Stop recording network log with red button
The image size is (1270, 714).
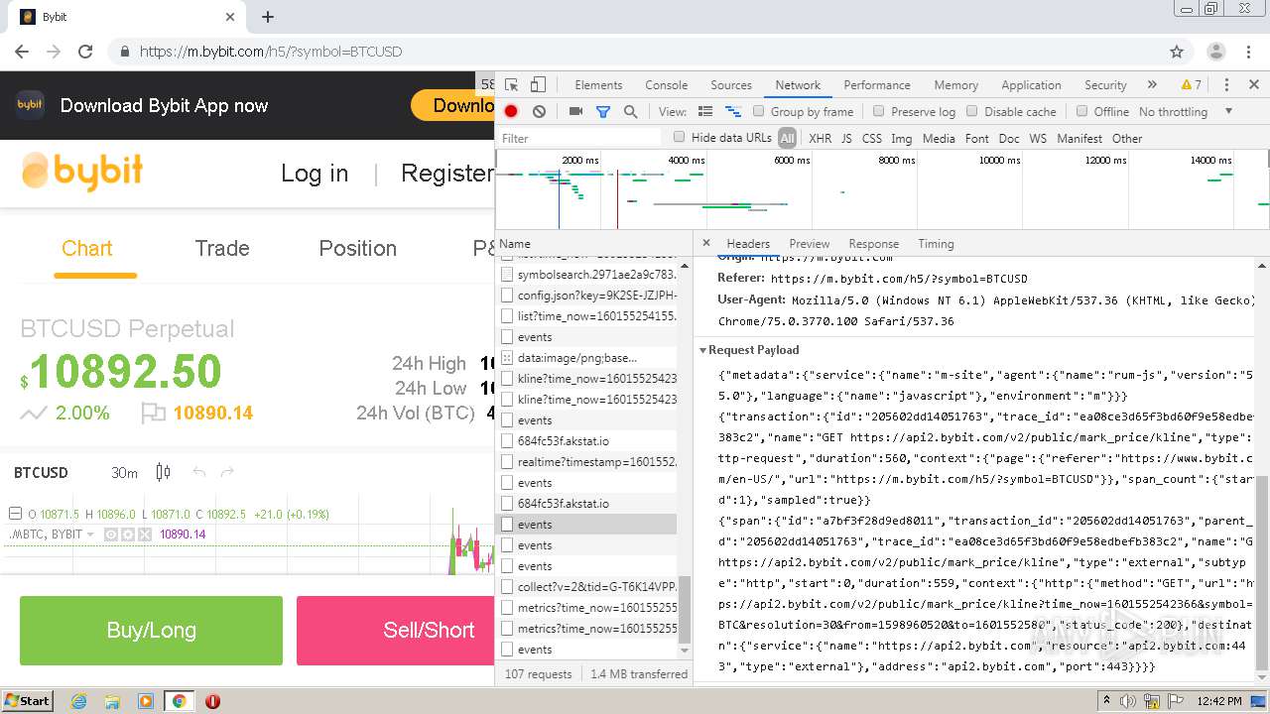[x=511, y=112]
